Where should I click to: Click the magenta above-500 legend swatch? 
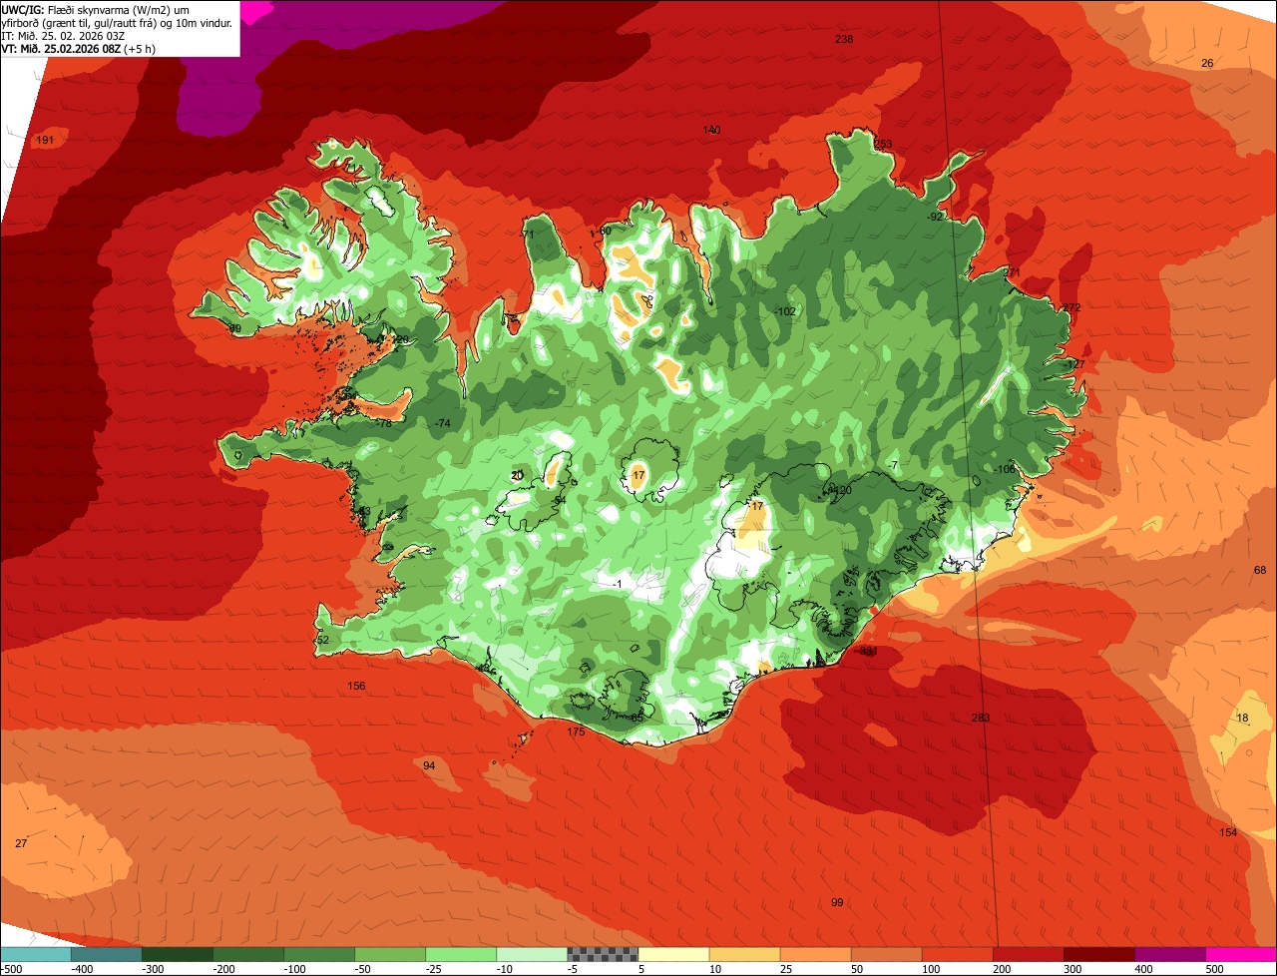pyautogui.click(x=1241, y=954)
